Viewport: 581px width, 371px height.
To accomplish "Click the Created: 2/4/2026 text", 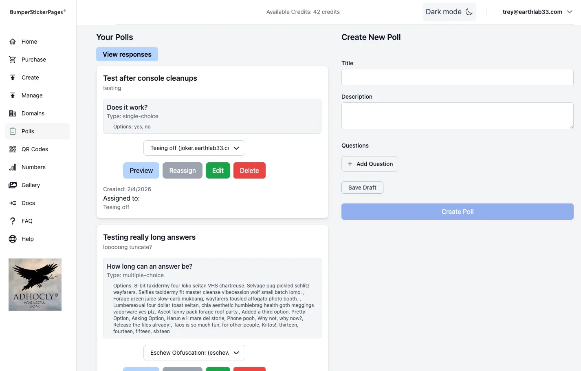I will [127, 189].
